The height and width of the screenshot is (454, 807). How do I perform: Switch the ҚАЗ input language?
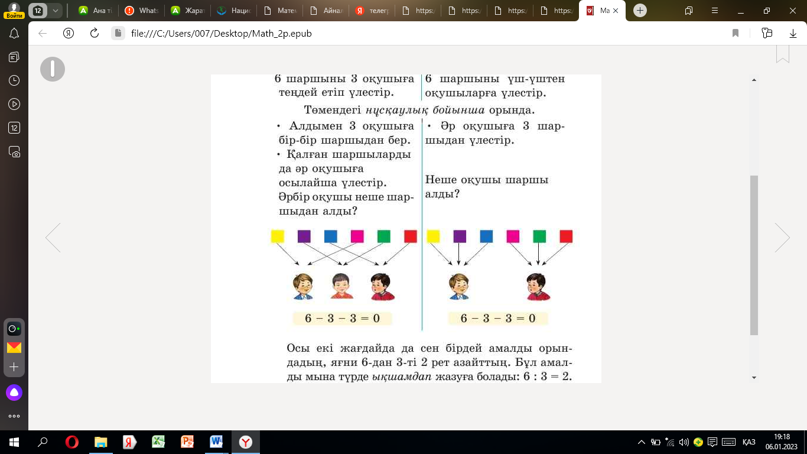(x=749, y=442)
